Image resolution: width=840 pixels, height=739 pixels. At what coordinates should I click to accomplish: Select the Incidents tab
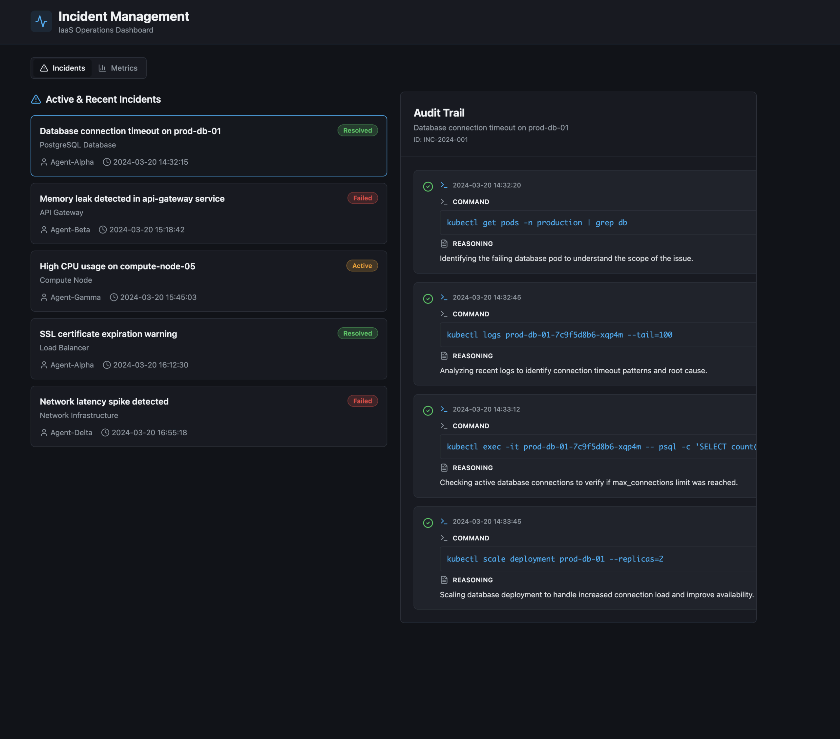click(x=62, y=68)
